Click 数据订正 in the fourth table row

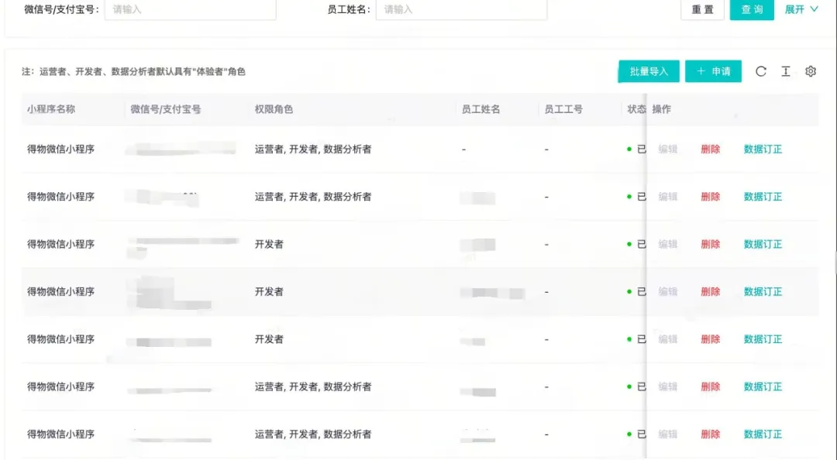tap(763, 292)
